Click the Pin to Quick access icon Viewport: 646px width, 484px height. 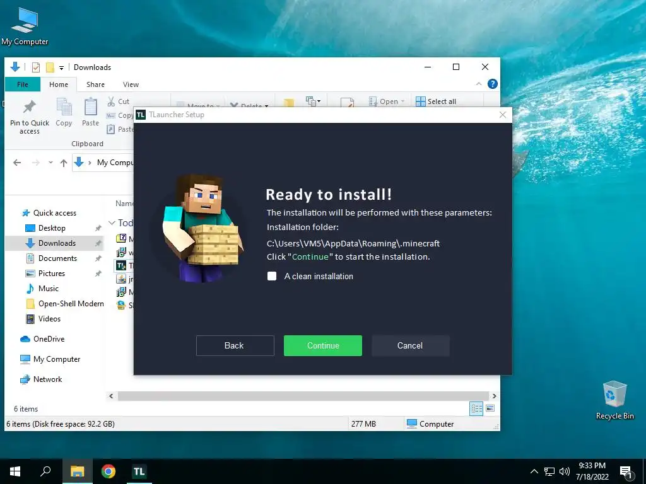tap(29, 107)
